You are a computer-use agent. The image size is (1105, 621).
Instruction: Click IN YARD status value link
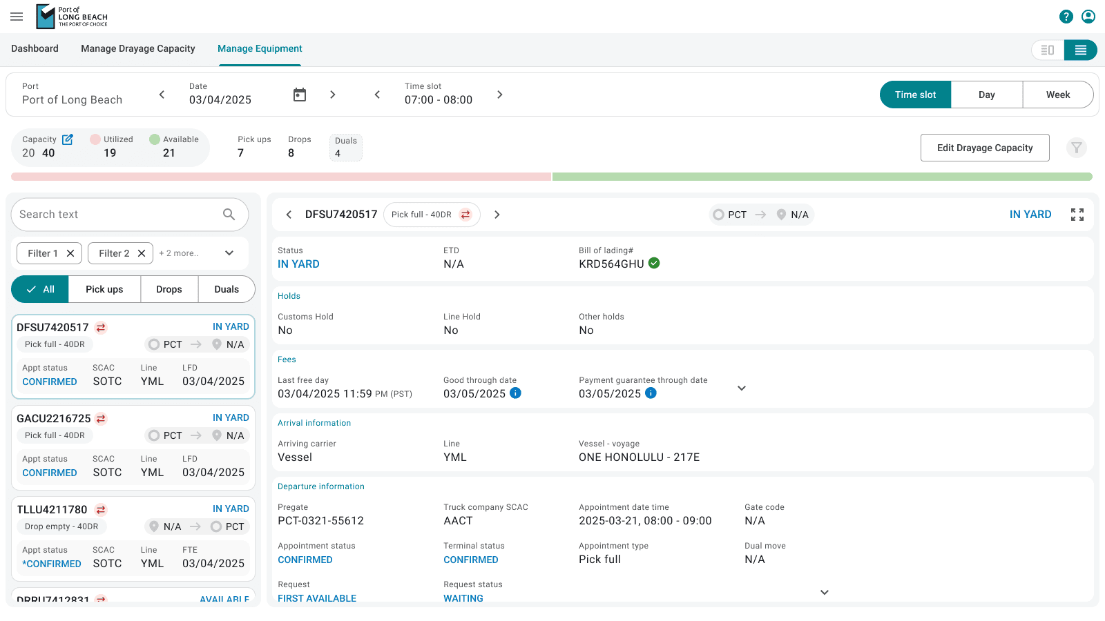click(x=298, y=264)
